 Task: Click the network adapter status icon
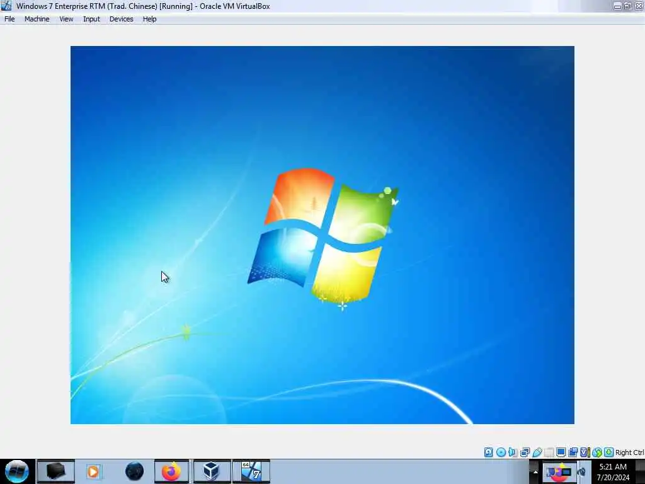pyautogui.click(x=525, y=452)
